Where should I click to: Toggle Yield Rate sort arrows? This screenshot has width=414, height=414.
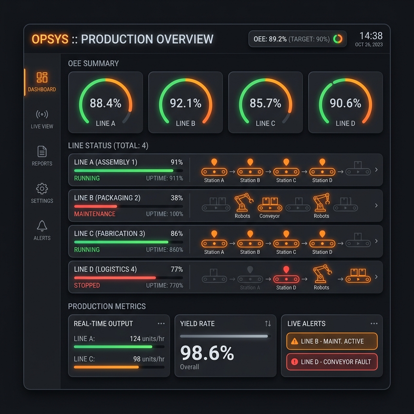point(268,323)
